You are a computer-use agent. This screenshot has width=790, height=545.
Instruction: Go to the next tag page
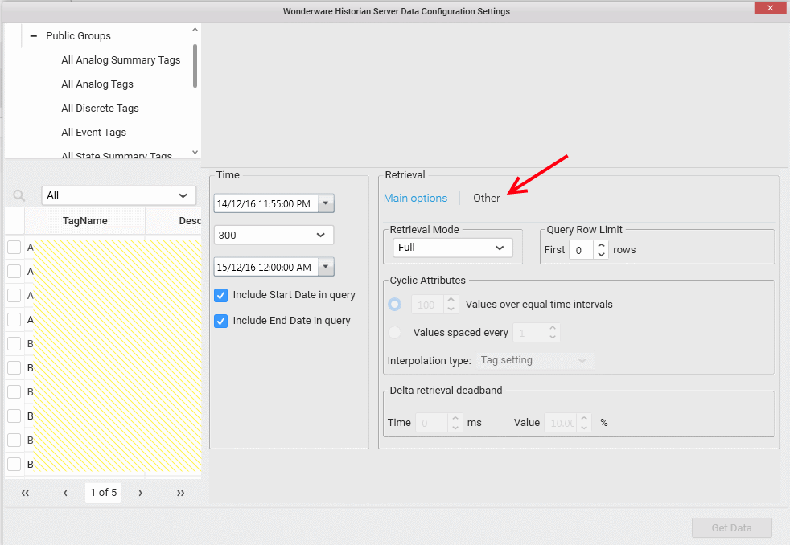tap(141, 493)
